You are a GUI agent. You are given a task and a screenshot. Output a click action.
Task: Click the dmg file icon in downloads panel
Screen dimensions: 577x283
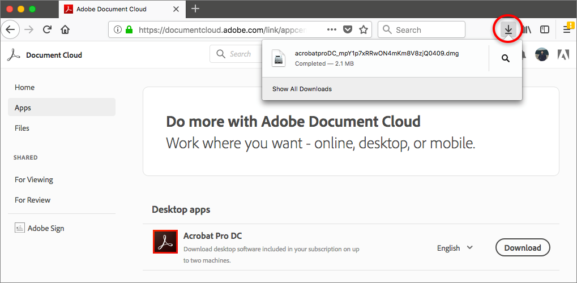click(x=279, y=58)
